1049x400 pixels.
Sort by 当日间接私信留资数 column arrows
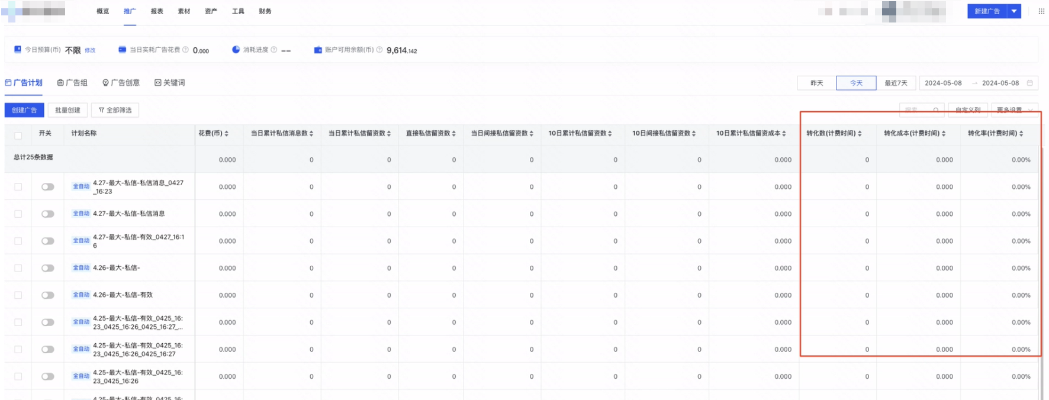tap(532, 134)
